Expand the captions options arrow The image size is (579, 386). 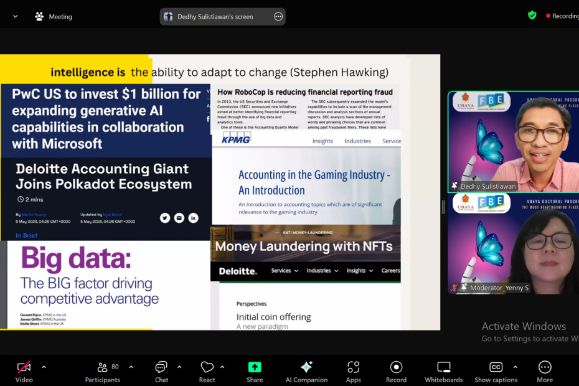click(515, 367)
